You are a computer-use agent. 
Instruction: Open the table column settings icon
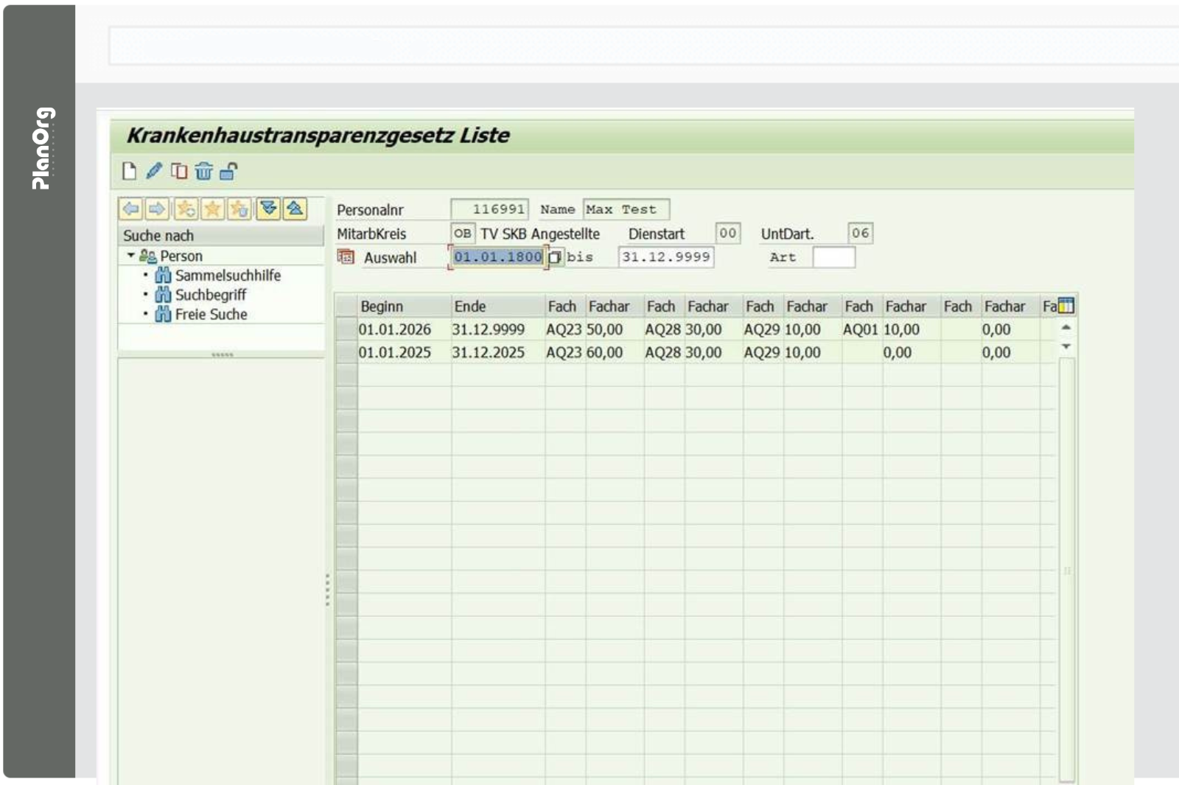tap(1066, 306)
